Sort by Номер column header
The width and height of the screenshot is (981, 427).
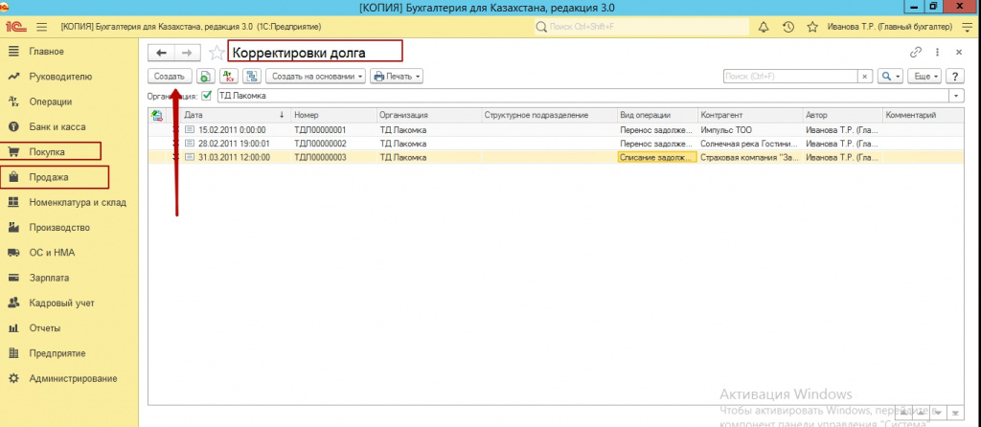[x=334, y=115]
